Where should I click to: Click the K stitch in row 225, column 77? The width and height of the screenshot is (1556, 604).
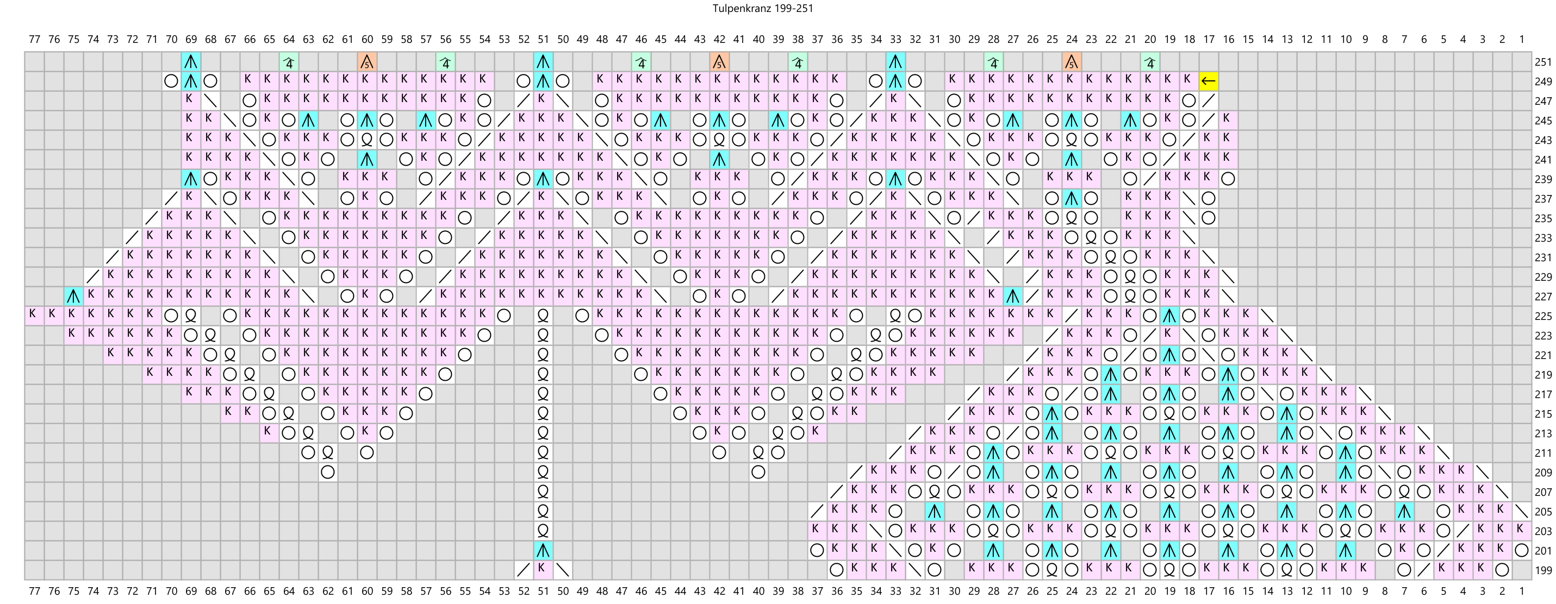click(34, 316)
